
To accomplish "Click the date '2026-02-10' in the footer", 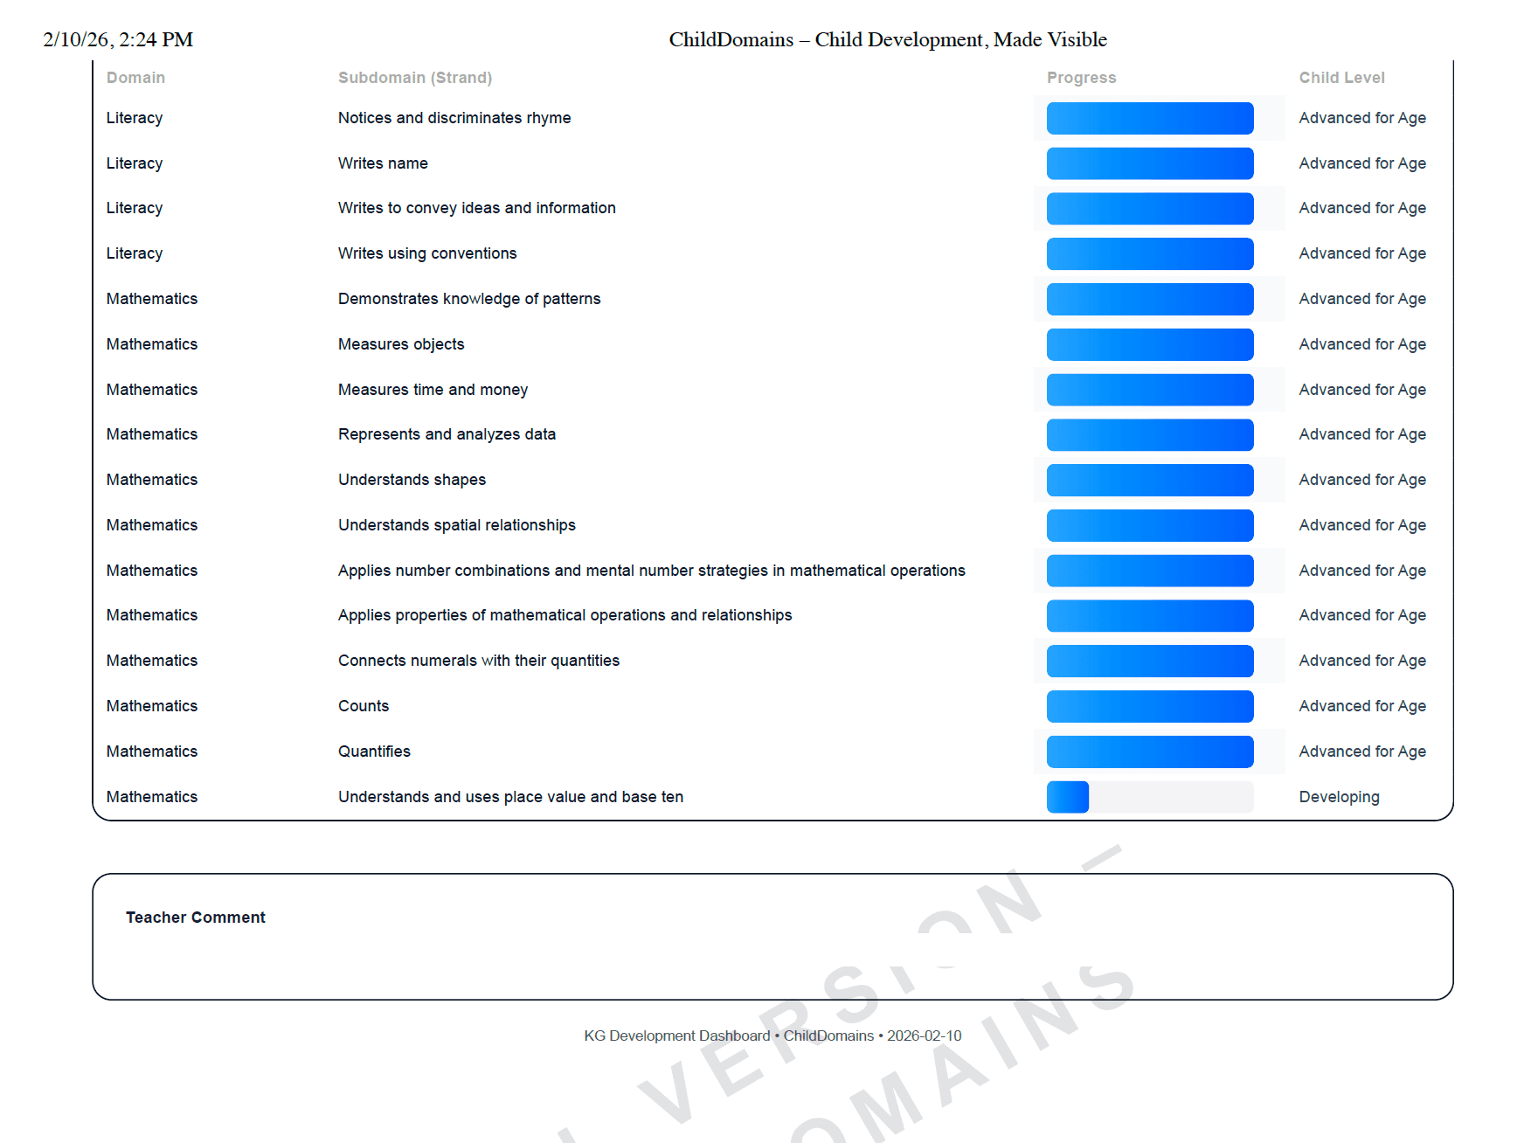I will pos(923,1036).
